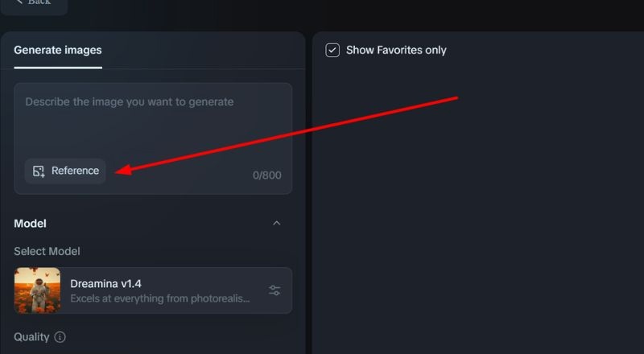644x354 pixels.
Task: Click the Dreamina v1.4 astronaut thumbnail
Action: click(x=38, y=290)
